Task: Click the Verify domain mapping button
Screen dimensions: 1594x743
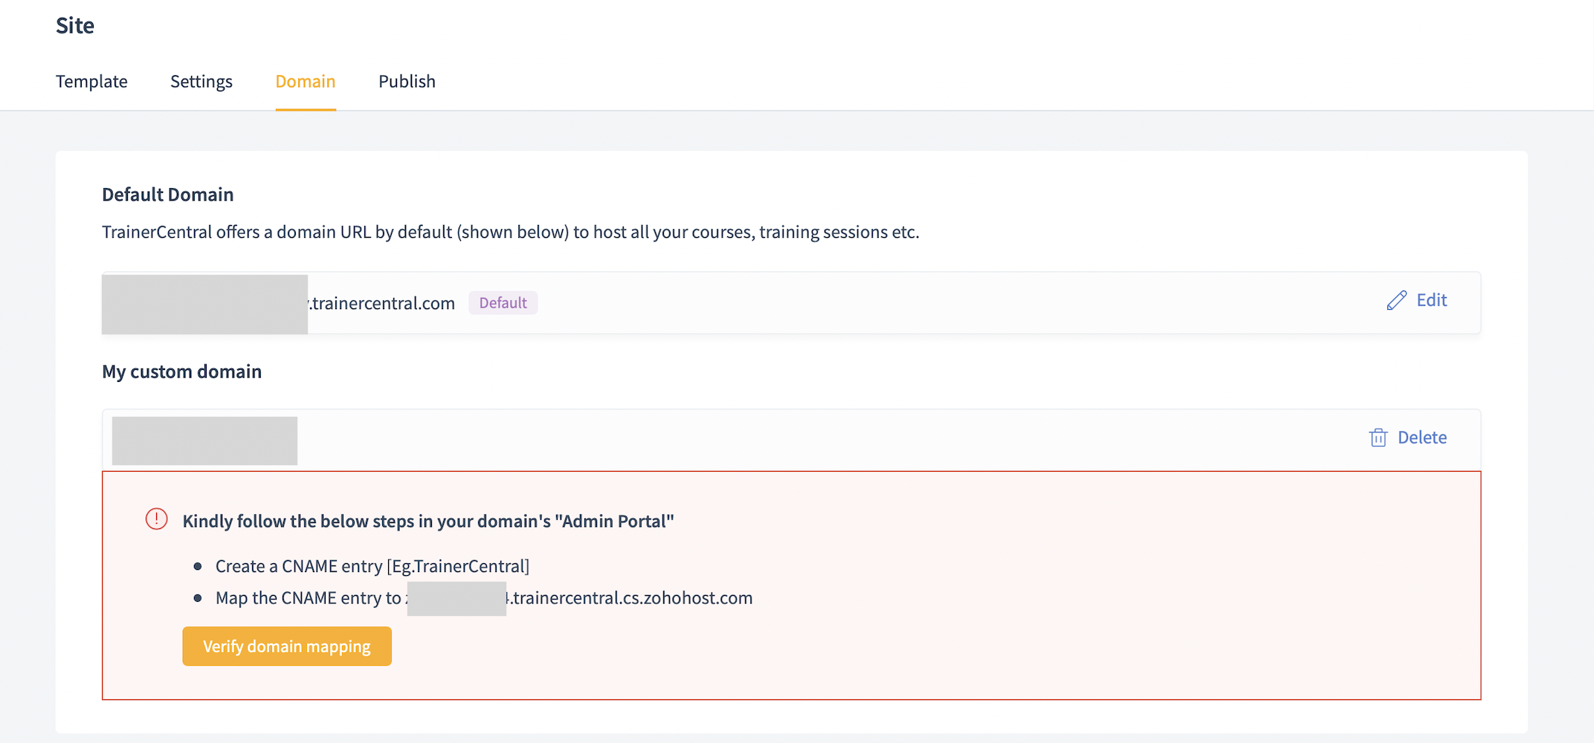Action: coord(287,646)
